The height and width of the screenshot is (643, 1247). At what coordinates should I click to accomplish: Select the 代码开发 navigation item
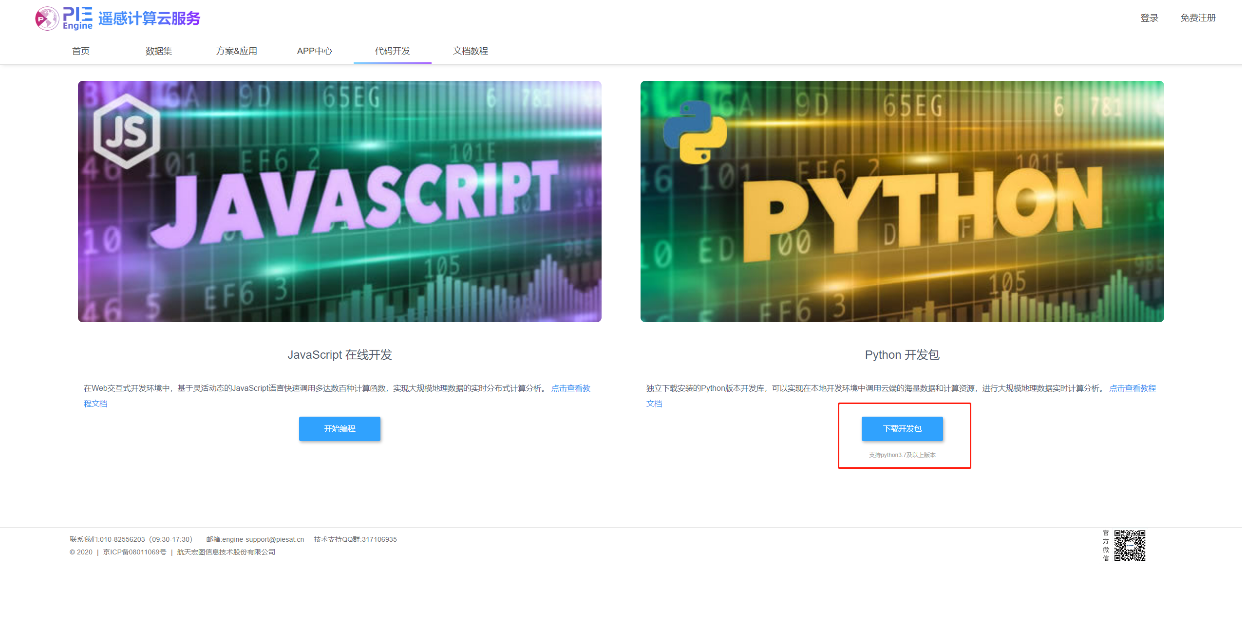(x=393, y=51)
